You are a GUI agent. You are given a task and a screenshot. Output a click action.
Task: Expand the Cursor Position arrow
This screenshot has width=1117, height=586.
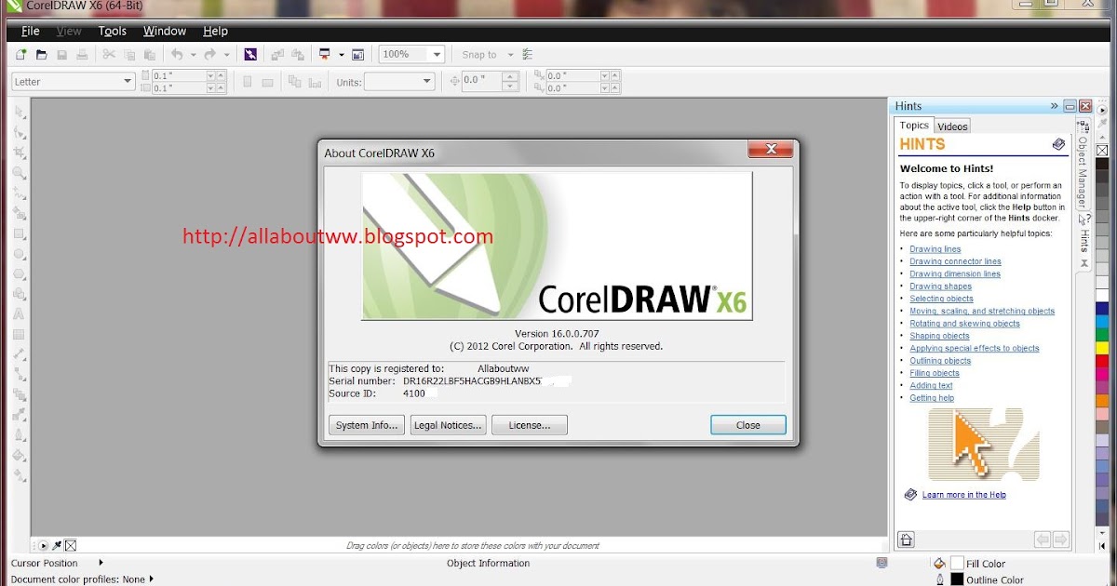pos(101,563)
